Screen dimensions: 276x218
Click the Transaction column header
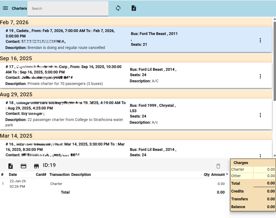pyautogui.click(x=60, y=174)
